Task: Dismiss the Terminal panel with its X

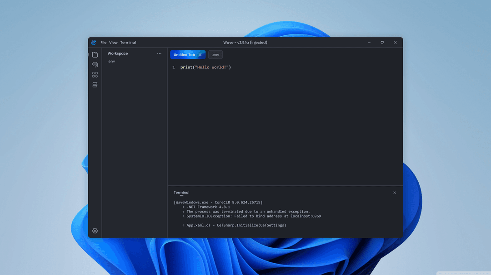Action: pos(395,192)
